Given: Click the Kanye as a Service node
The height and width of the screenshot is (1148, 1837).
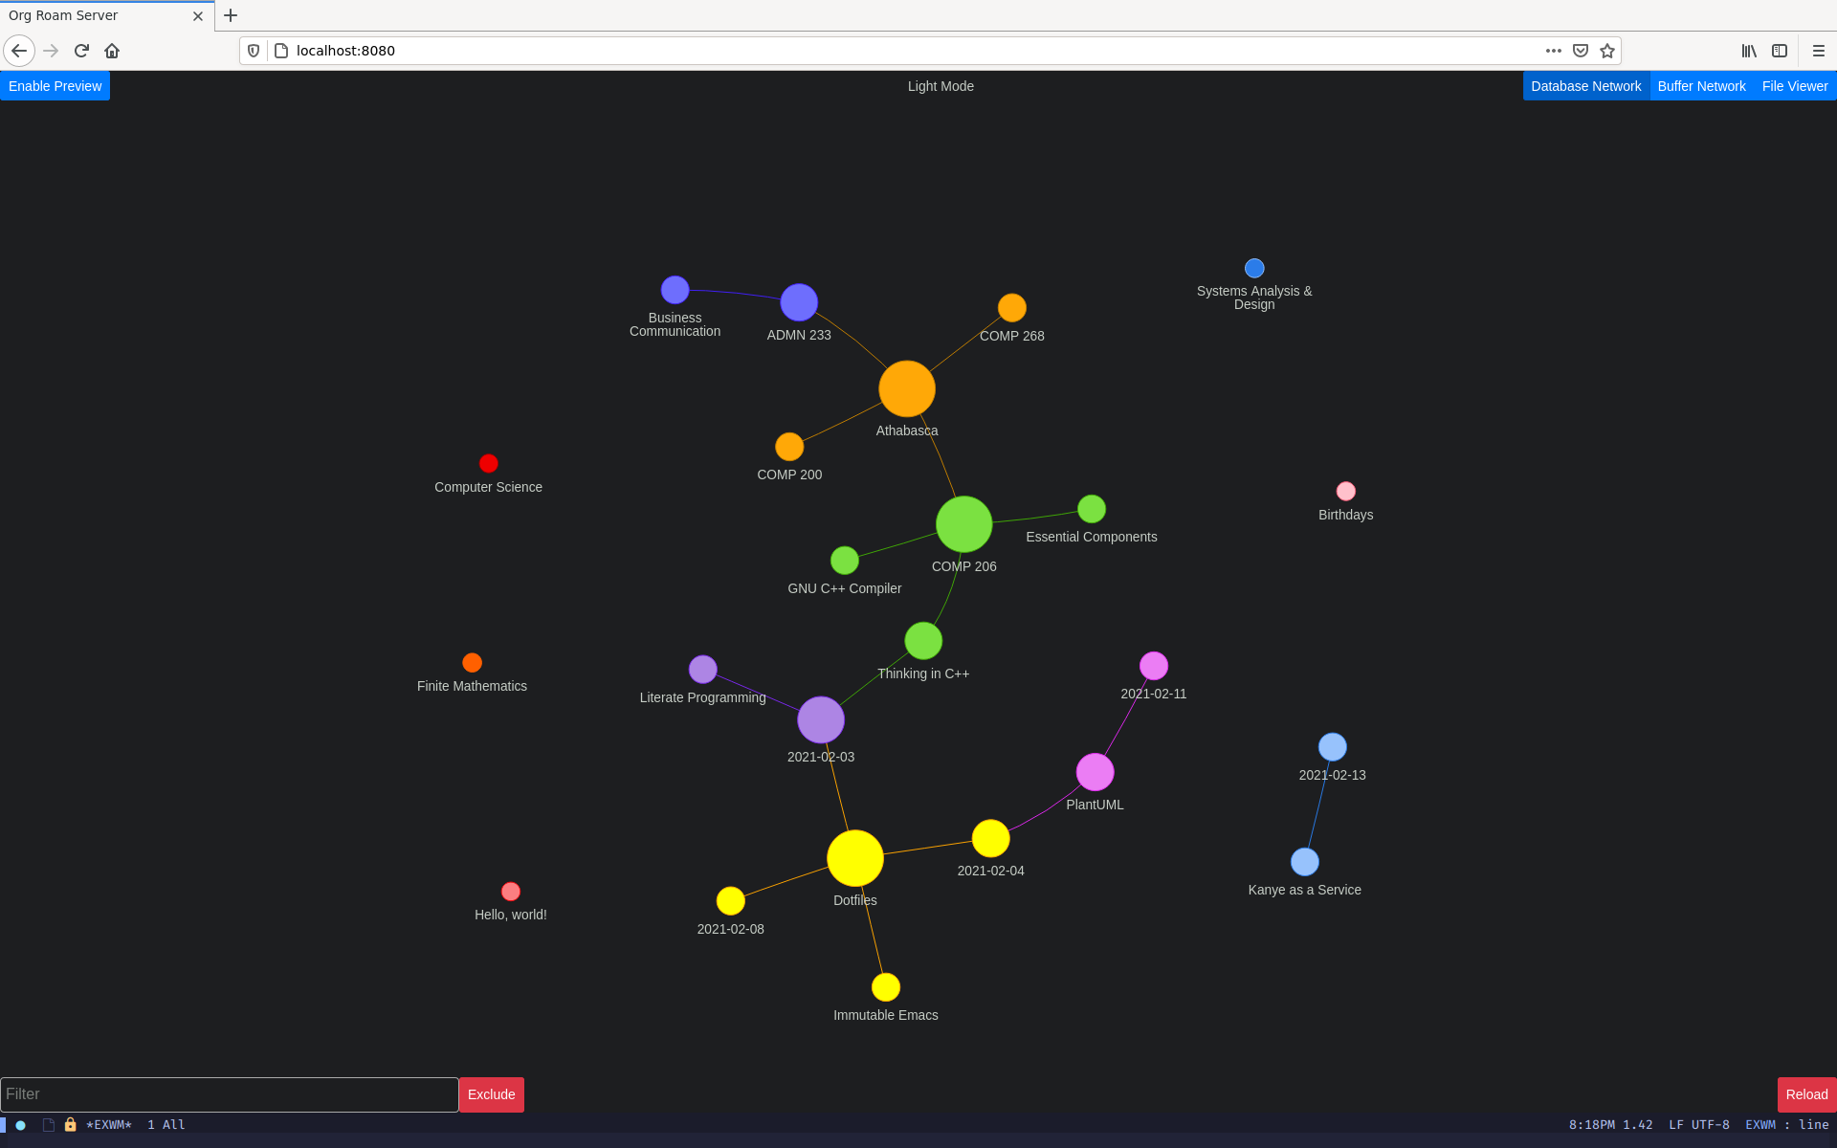Looking at the screenshot, I should pyautogui.click(x=1301, y=861).
